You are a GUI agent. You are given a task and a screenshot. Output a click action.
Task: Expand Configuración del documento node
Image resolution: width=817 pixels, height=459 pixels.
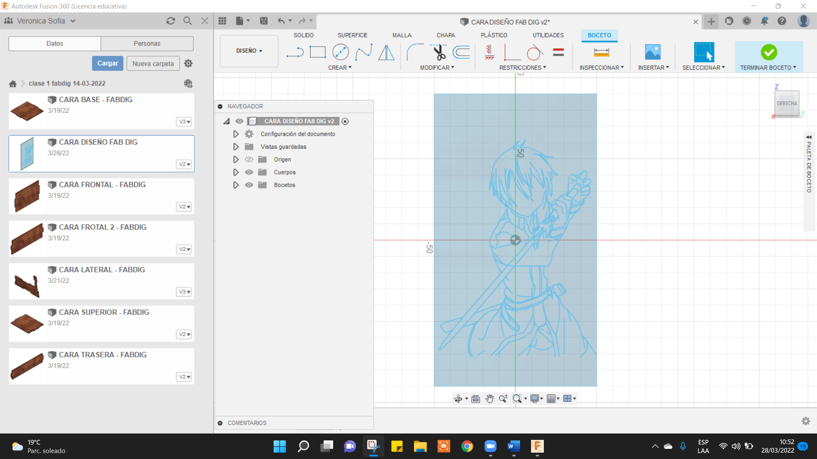tap(236, 134)
